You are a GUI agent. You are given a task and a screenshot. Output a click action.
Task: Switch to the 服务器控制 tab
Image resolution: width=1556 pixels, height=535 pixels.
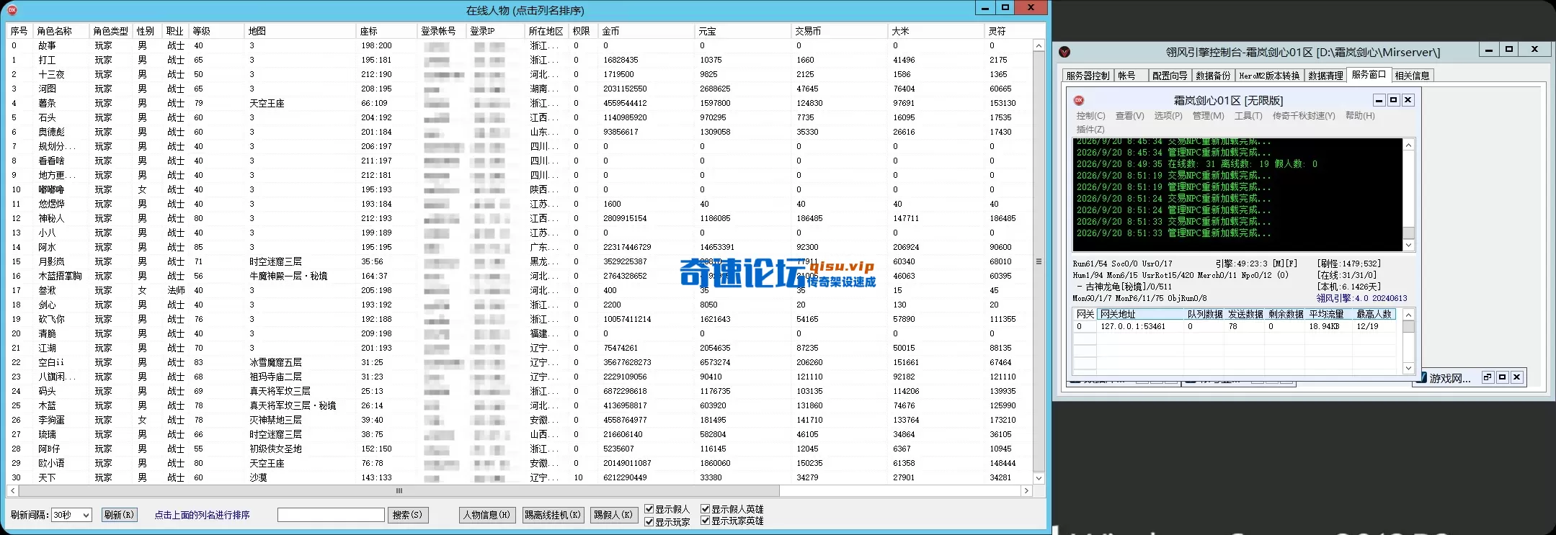point(1088,76)
